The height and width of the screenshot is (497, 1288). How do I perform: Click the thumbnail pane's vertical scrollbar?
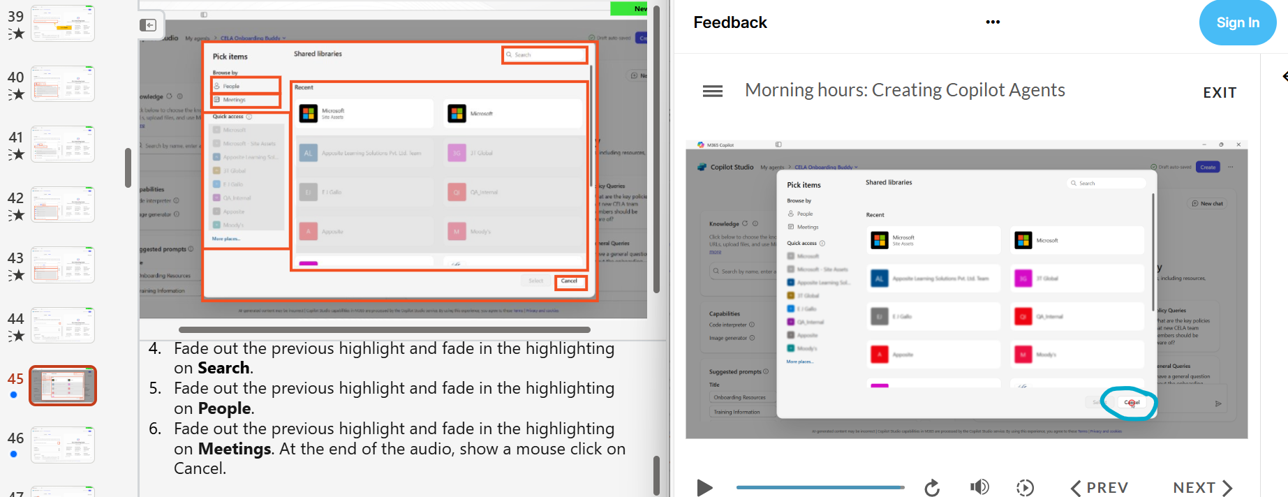(128, 168)
